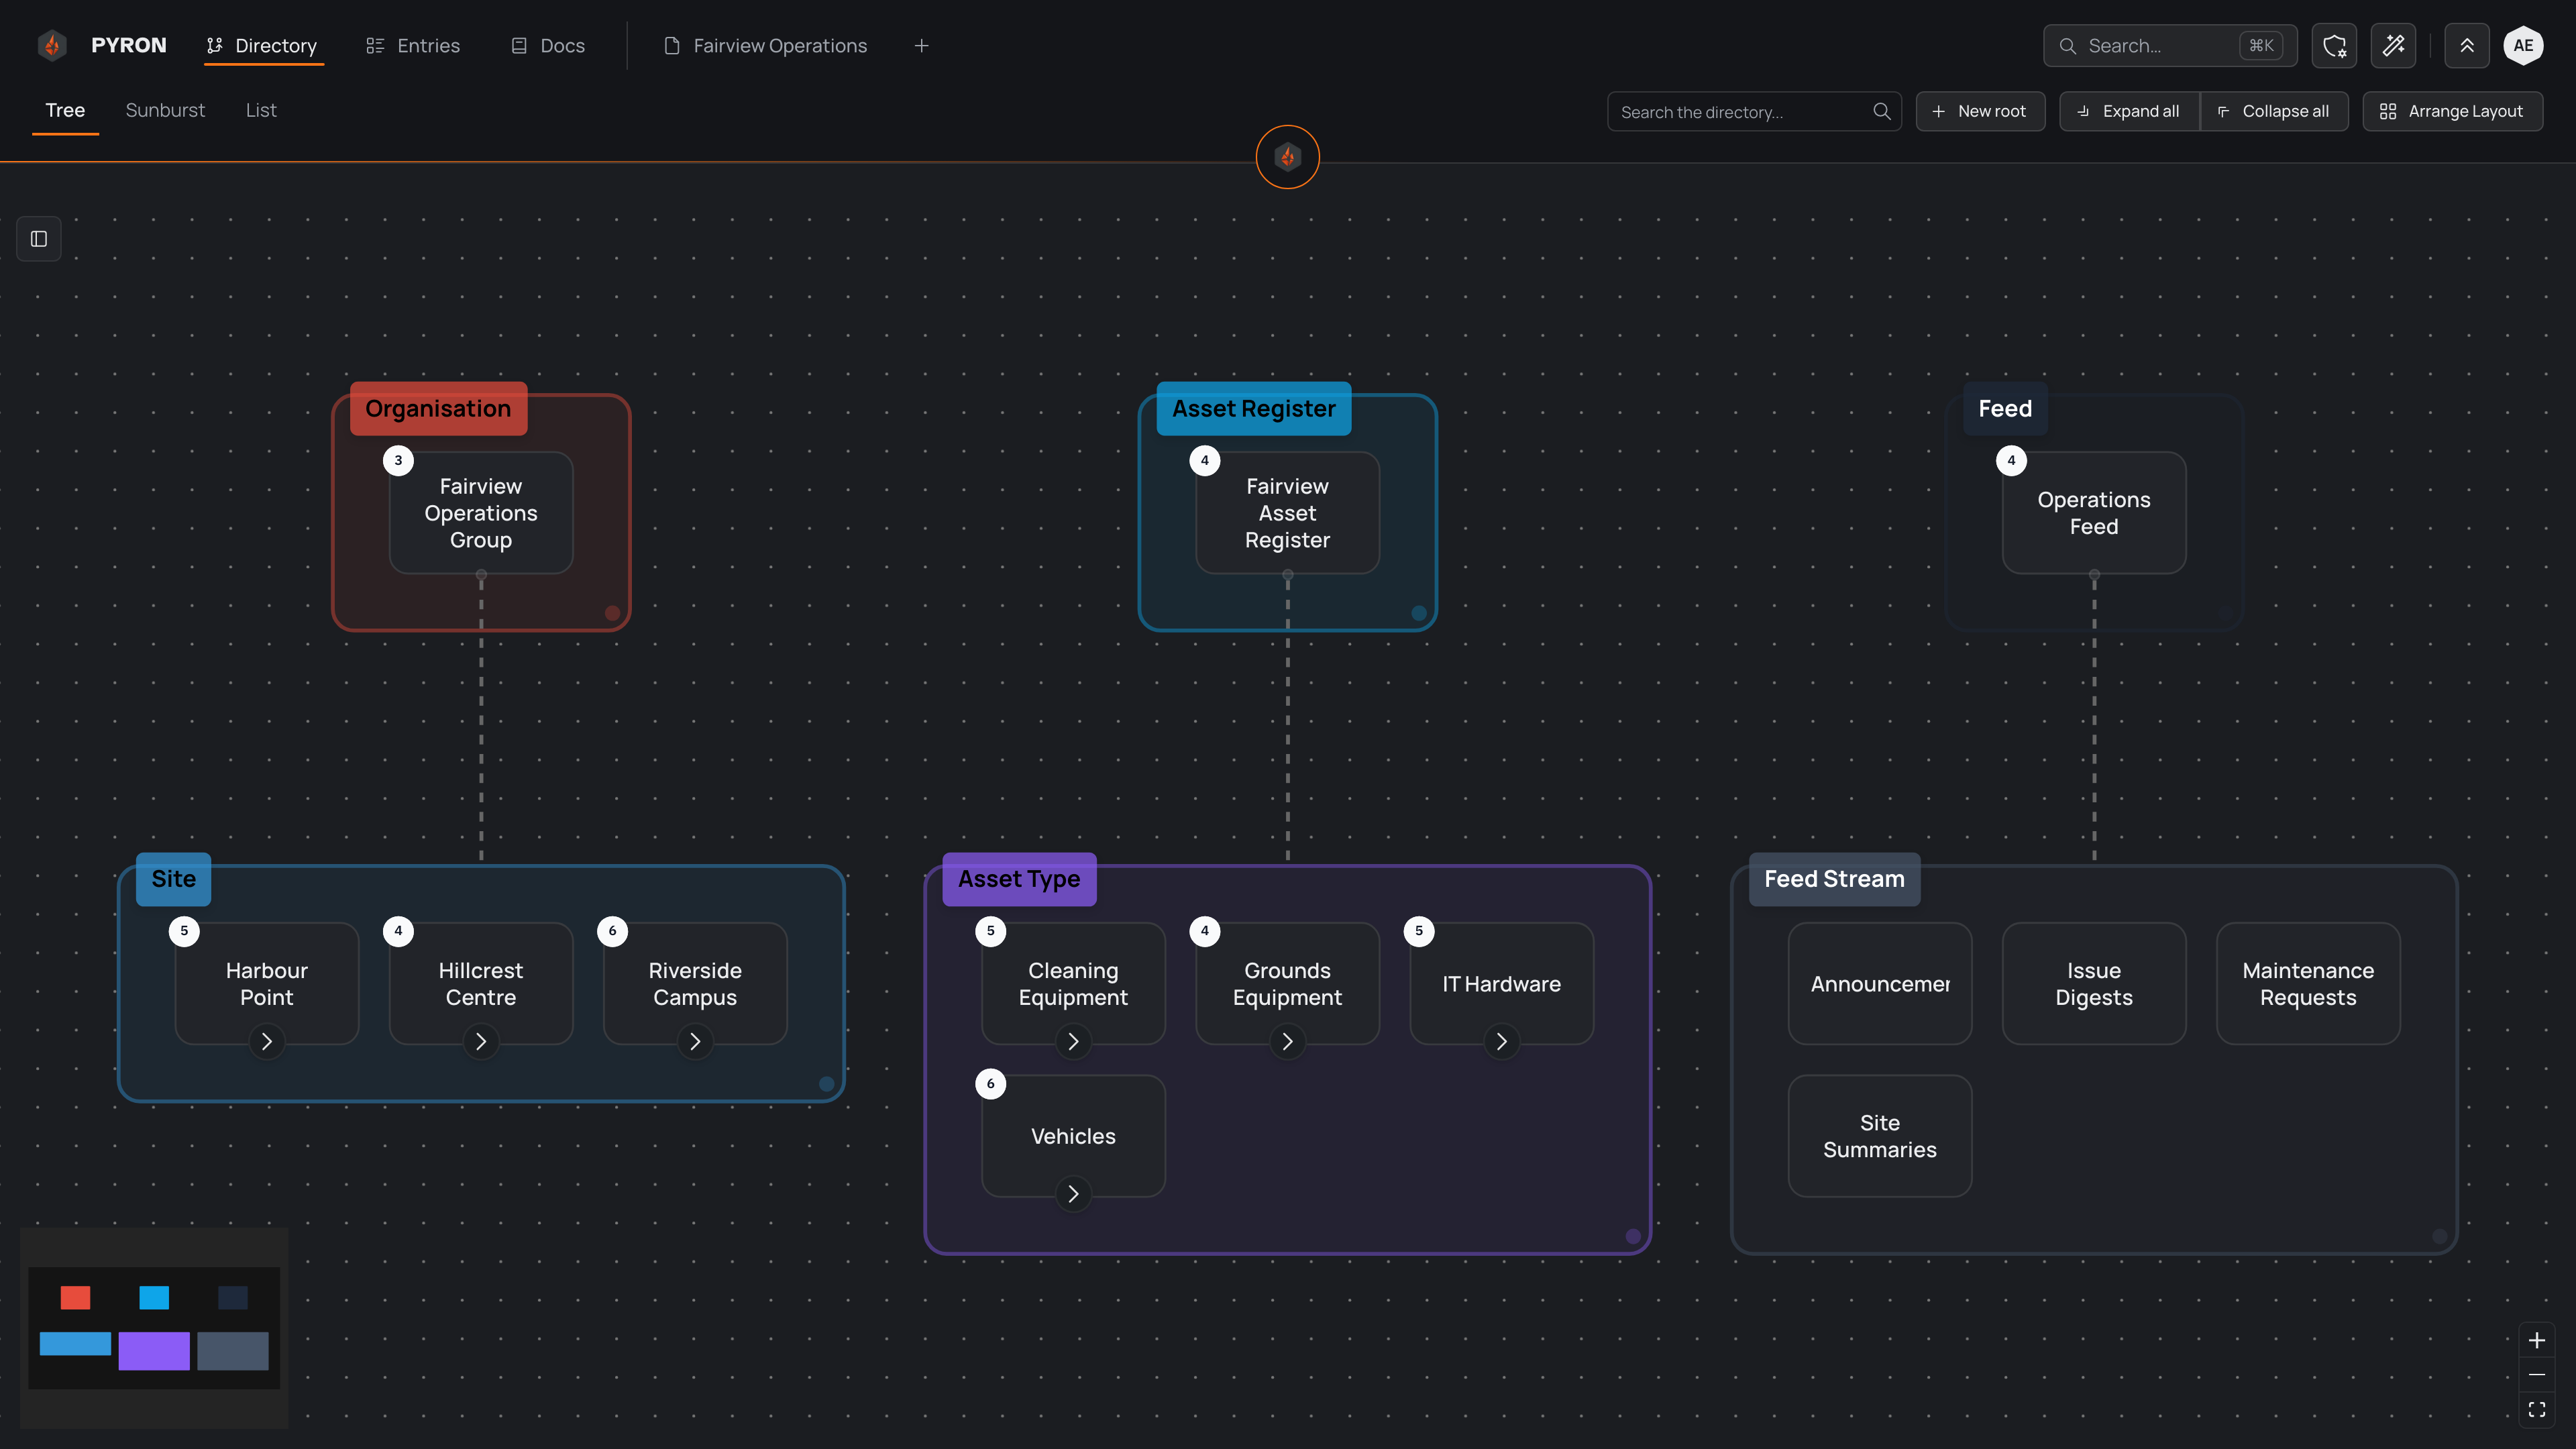This screenshot has height=1449, width=2576.
Task: Expand the IT Hardware node
Action: coord(1501,1042)
